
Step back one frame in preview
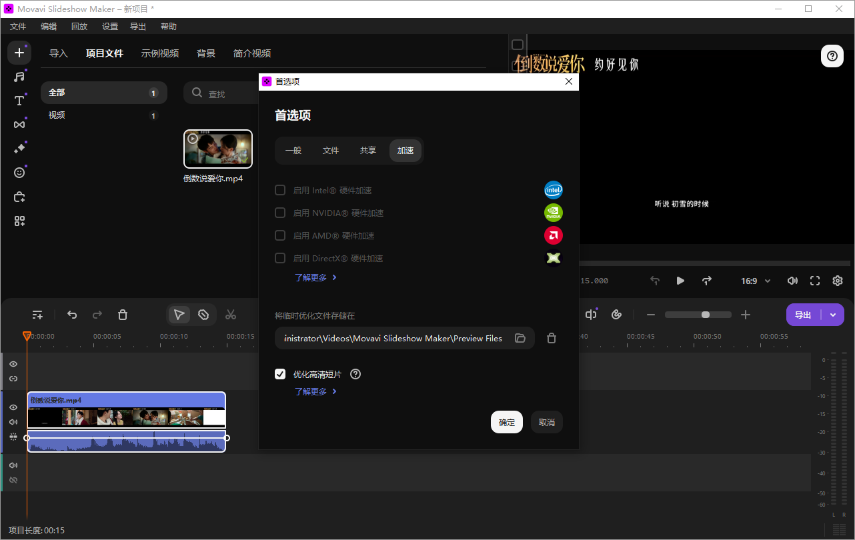[x=655, y=281]
